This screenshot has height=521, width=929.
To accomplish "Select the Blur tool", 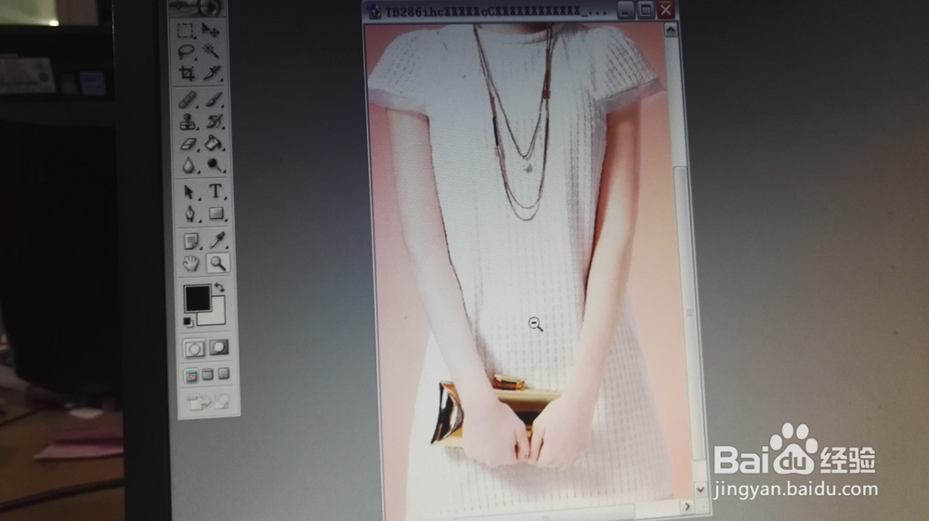I will (x=189, y=165).
